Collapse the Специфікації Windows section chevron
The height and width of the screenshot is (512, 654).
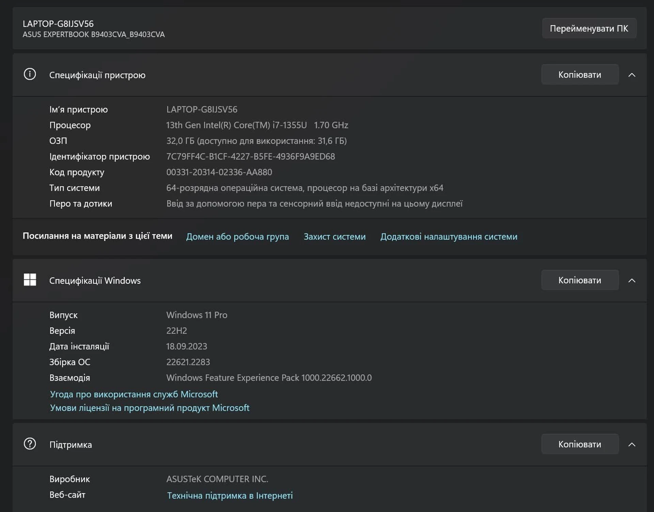coord(632,281)
